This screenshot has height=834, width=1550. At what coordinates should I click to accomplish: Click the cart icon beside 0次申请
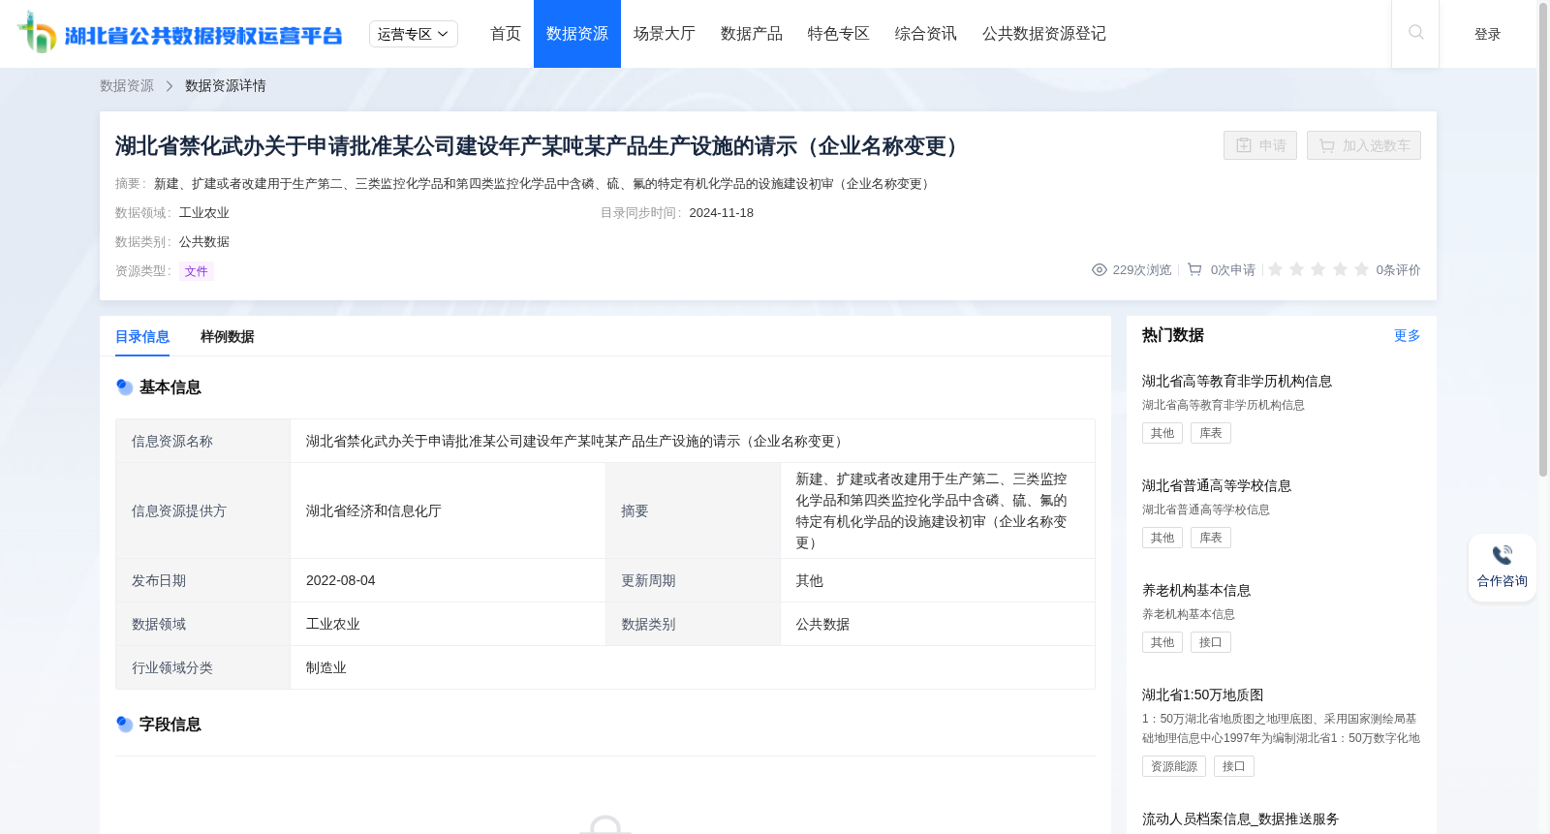tap(1194, 270)
